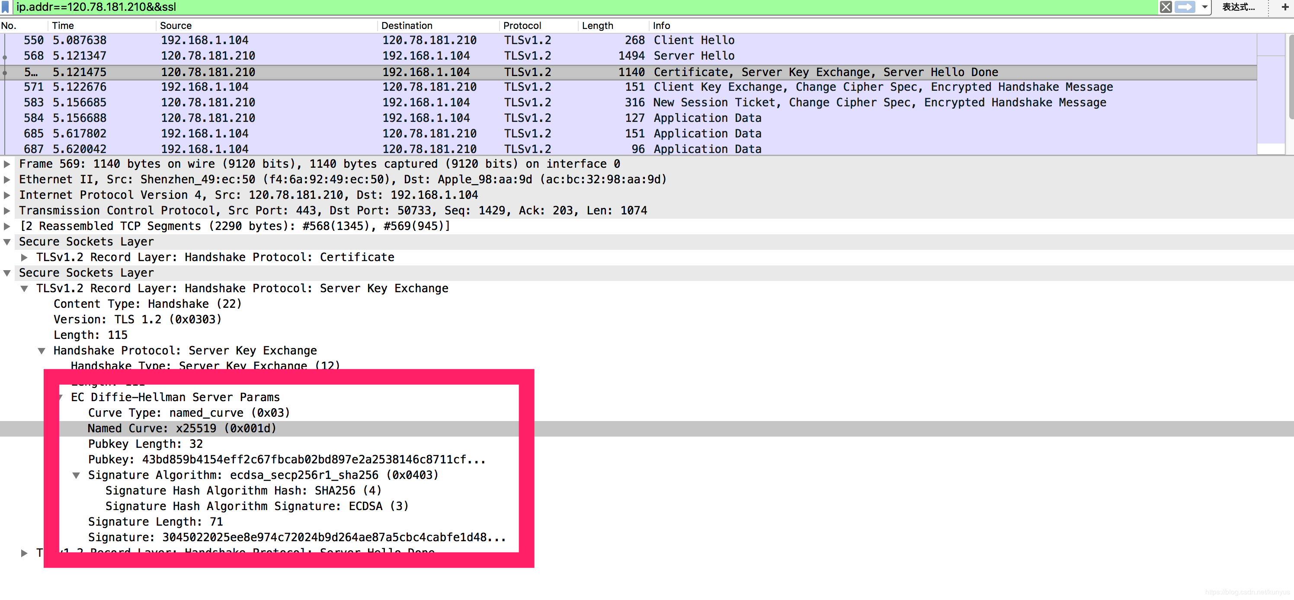Image resolution: width=1294 pixels, height=600 pixels.
Task: Clear the display filter with X icon
Action: [x=1166, y=7]
